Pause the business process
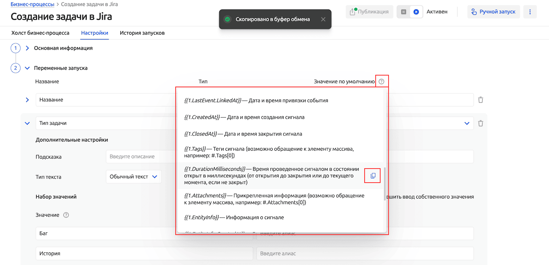 point(404,12)
